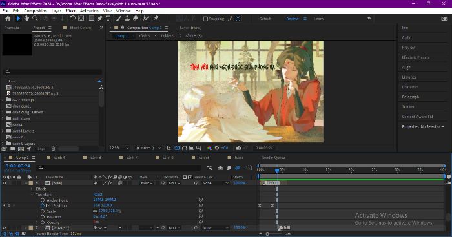Toggle the Rotation stopwatch
Image resolution: width=452 pixels, height=237 pixels.
(43, 216)
